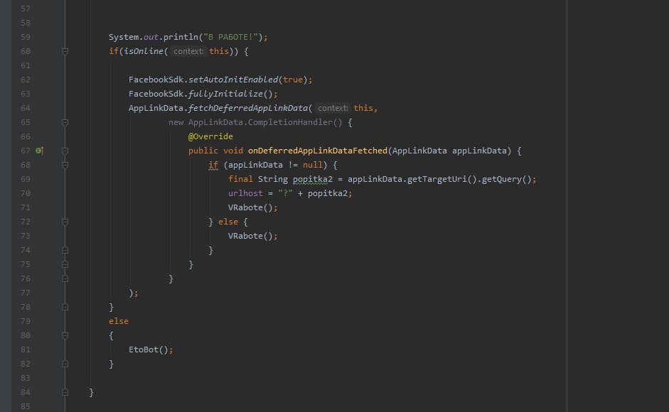Click fullyInitialize on line 63

point(225,94)
